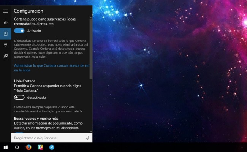Go to Cortana Home icon

(x=6, y=22)
